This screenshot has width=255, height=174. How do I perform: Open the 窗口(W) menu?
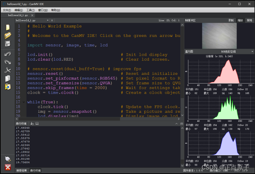coord(43,10)
